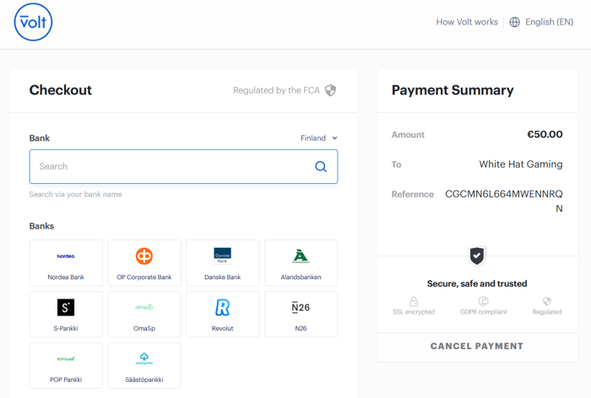The width and height of the screenshot is (591, 398).
Task: Select the Säästöpankki logo
Action: click(x=144, y=358)
